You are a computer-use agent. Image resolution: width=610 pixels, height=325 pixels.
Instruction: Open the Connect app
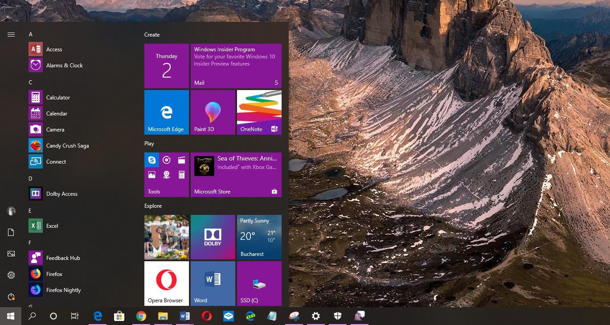coord(80,161)
